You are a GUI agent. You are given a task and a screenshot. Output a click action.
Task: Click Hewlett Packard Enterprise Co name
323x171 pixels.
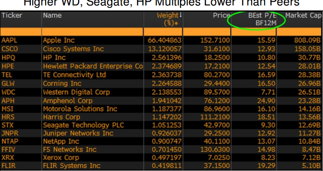(92, 66)
